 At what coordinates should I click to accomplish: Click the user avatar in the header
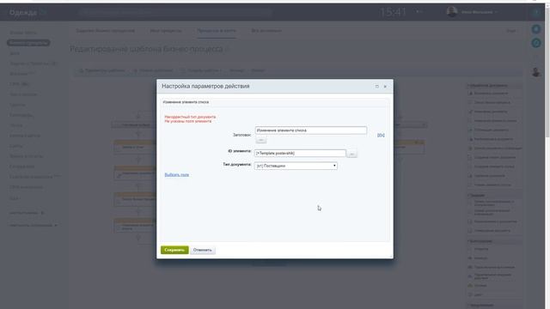(x=452, y=12)
